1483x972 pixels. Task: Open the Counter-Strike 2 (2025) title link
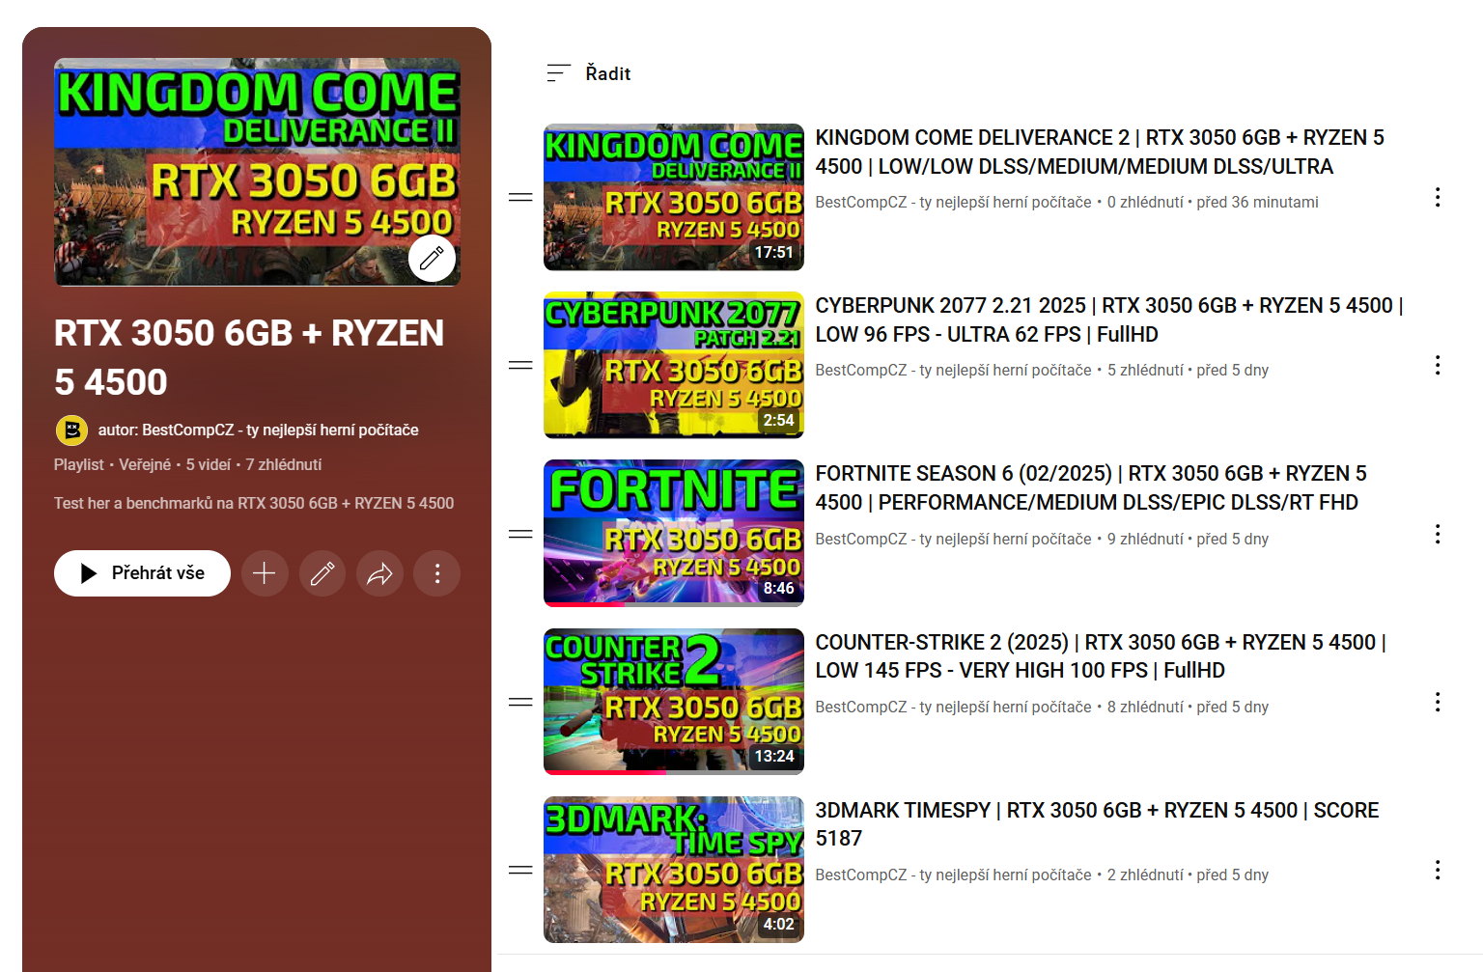click(x=1101, y=656)
